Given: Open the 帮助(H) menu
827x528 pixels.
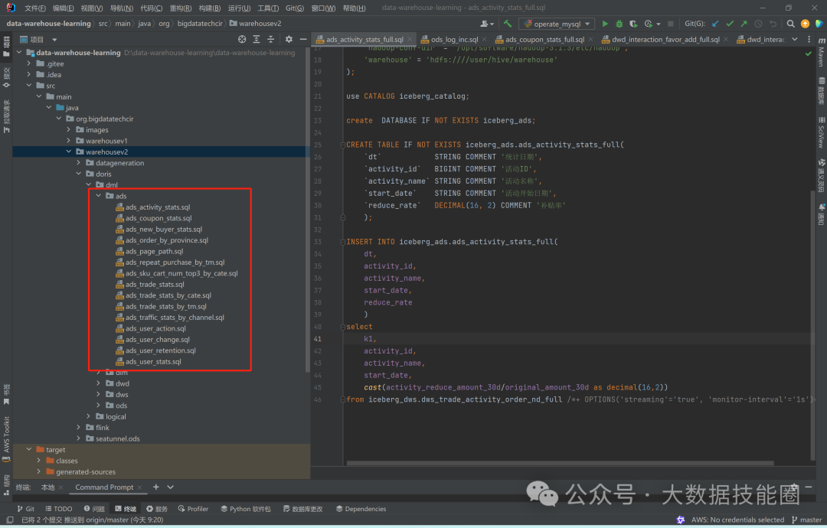Looking at the screenshot, I should tap(354, 8).
